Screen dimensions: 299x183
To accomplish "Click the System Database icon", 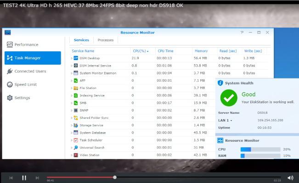I will [x=76, y=133].
